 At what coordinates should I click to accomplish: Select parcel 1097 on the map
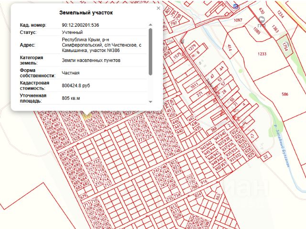pos(238,20)
